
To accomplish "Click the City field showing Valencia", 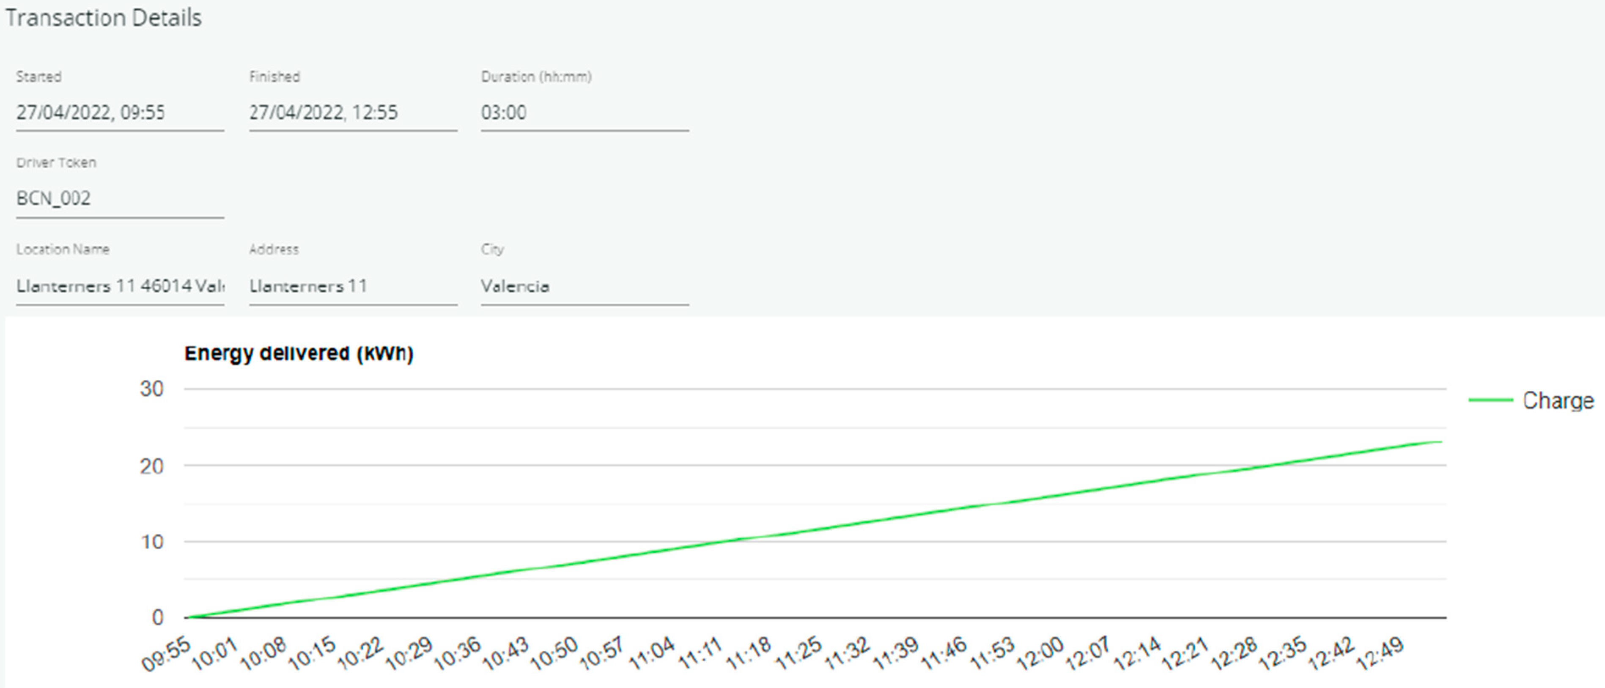I will coord(584,286).
